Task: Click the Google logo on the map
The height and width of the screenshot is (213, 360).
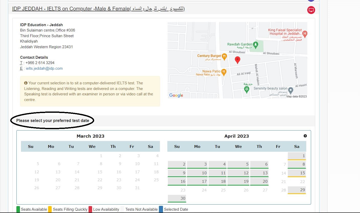Action: 176,95
